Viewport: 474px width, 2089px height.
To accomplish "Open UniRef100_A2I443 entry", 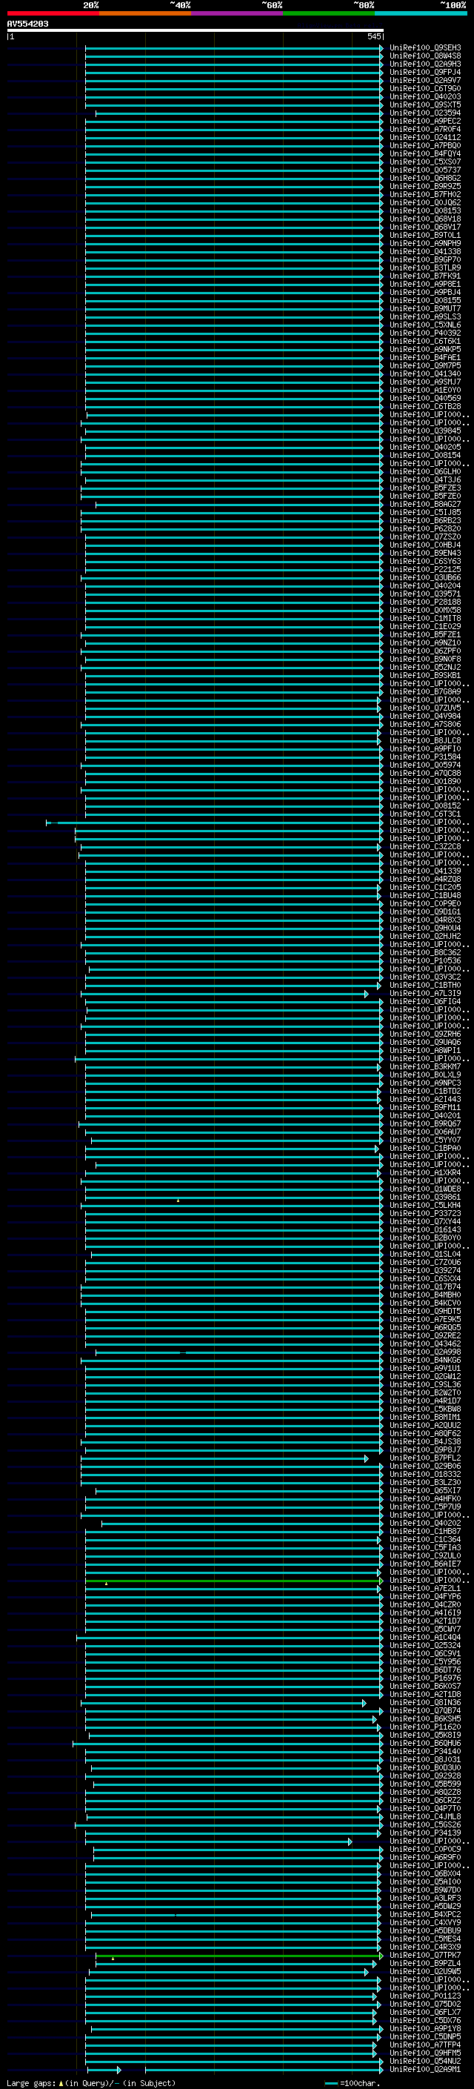I will click(x=425, y=1100).
